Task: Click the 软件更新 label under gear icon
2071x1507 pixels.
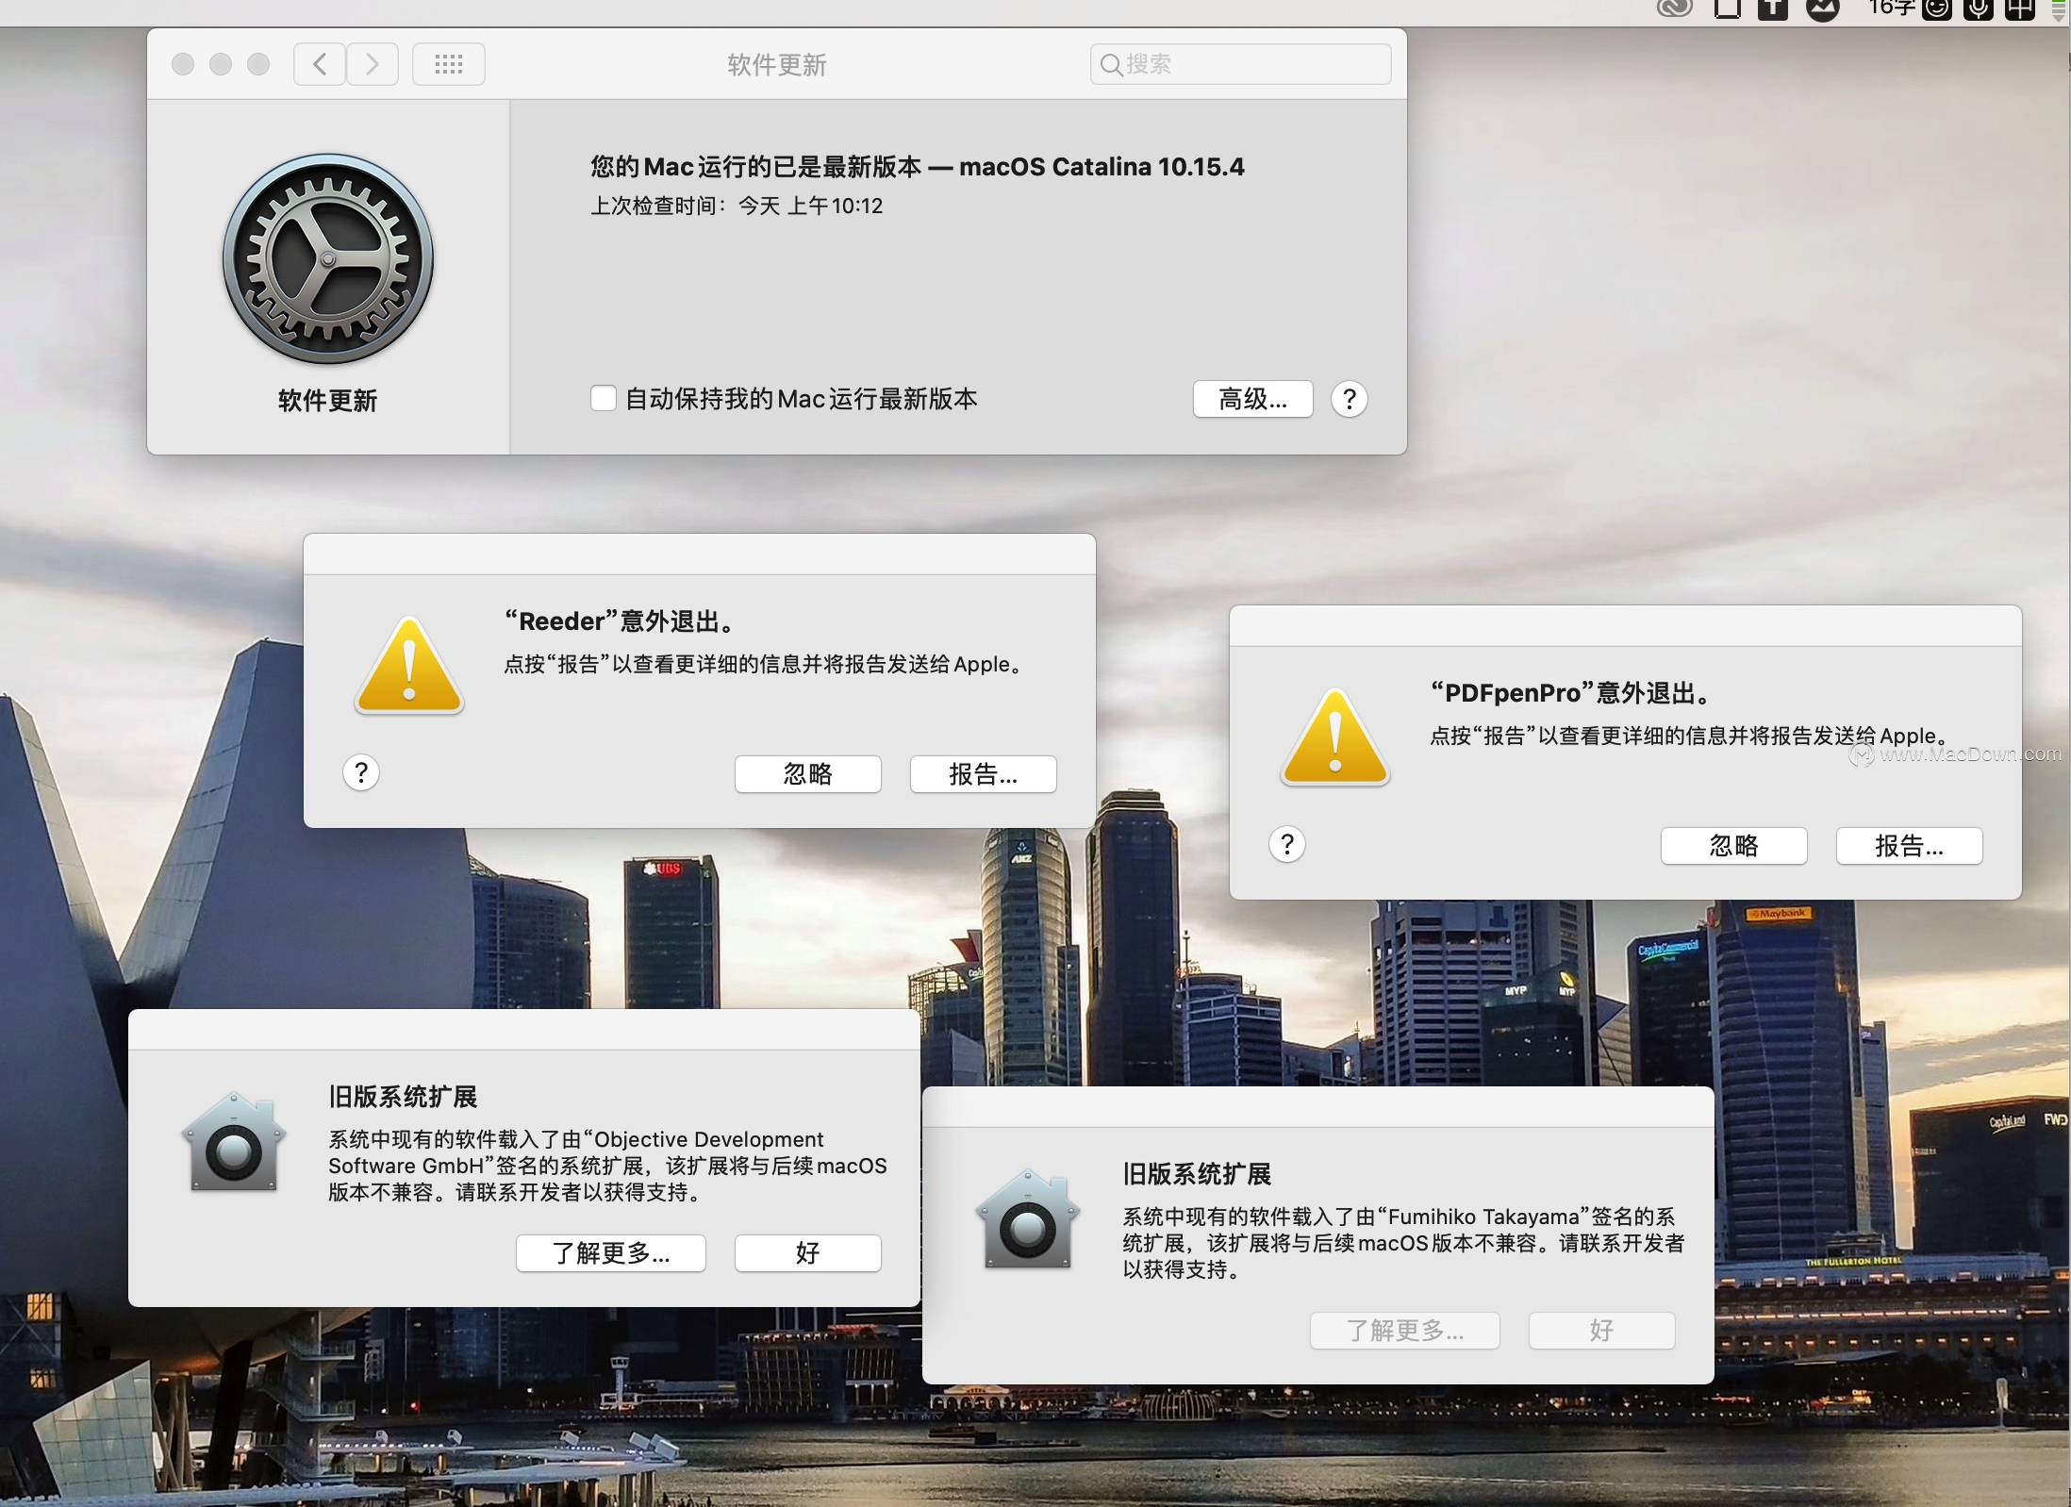Action: (327, 401)
